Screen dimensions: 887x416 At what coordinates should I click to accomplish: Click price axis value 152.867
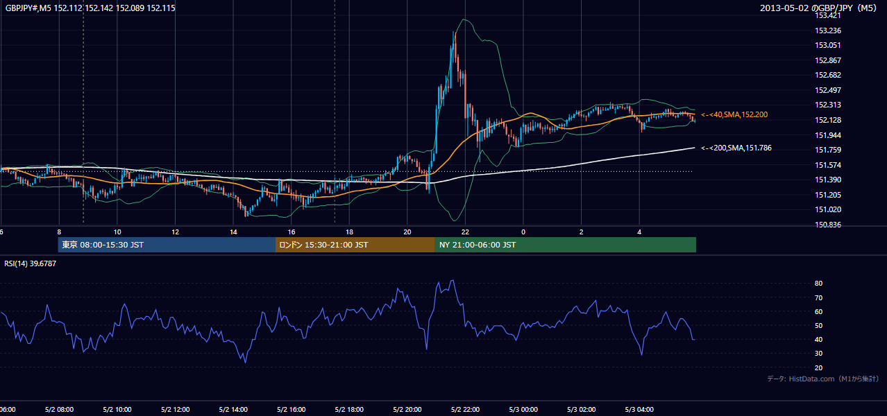(x=828, y=60)
